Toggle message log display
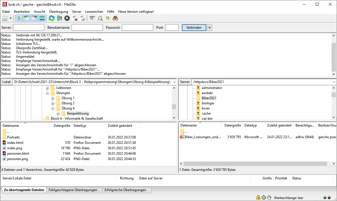Image resolution: width=337 pixels, height=201 pixels. pyautogui.click(x=19, y=18)
